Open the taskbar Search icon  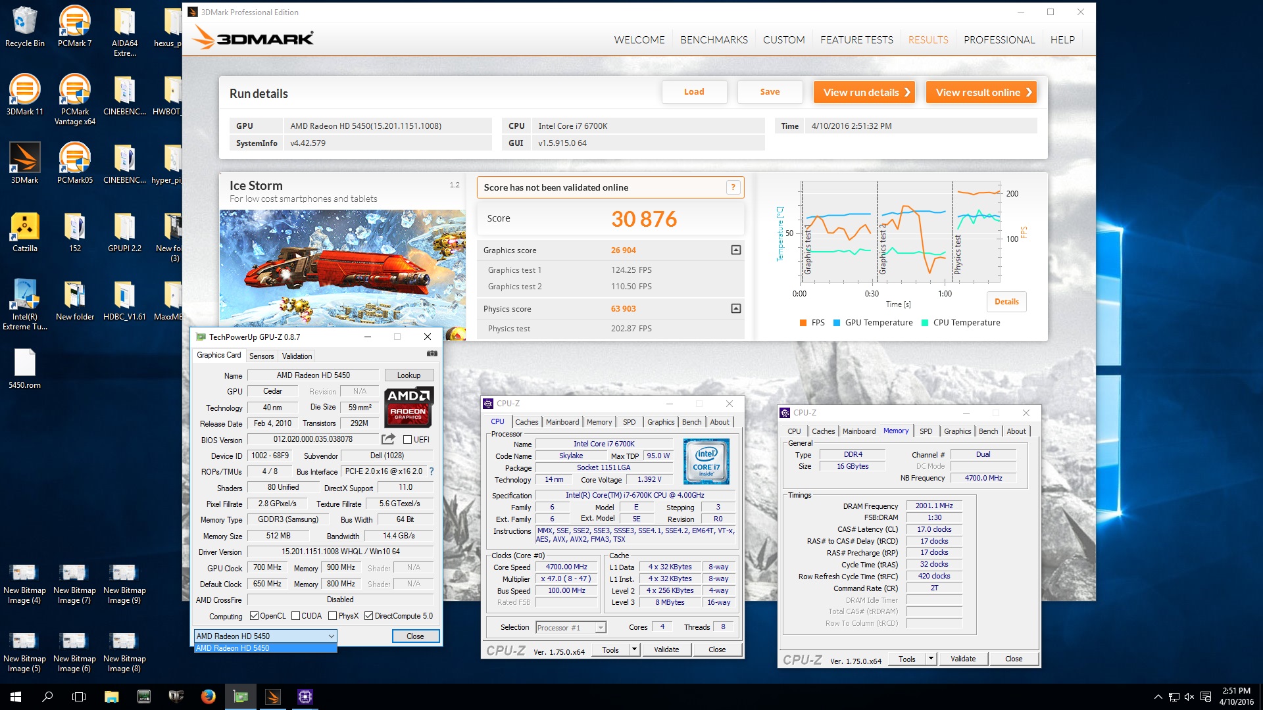47,697
